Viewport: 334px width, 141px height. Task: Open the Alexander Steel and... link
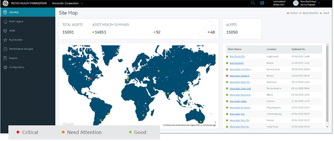pyautogui.click(x=241, y=95)
